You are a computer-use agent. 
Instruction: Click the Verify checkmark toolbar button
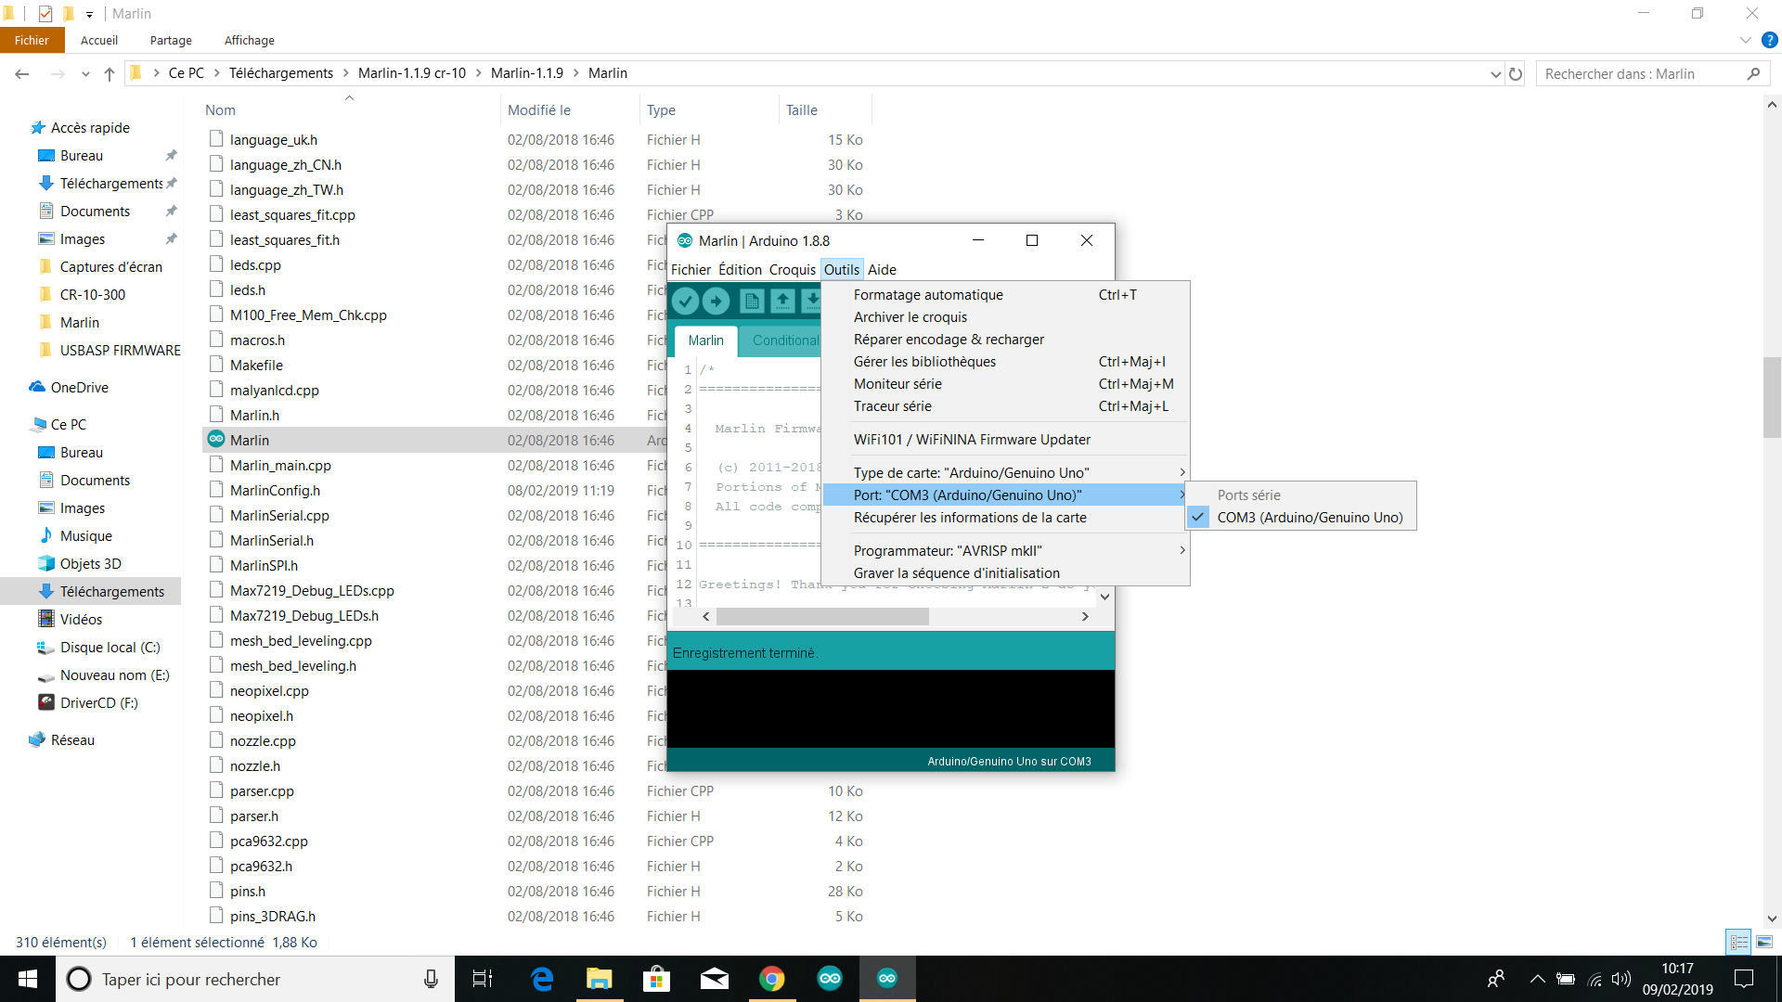click(685, 301)
